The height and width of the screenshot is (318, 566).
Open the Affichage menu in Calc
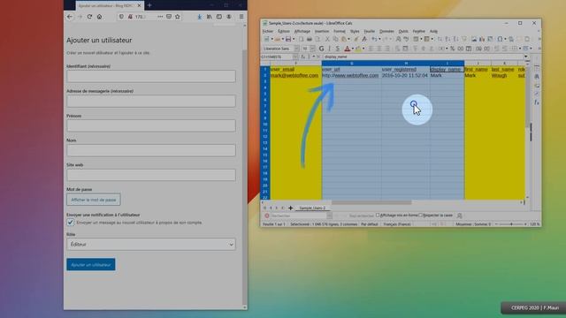click(x=302, y=32)
